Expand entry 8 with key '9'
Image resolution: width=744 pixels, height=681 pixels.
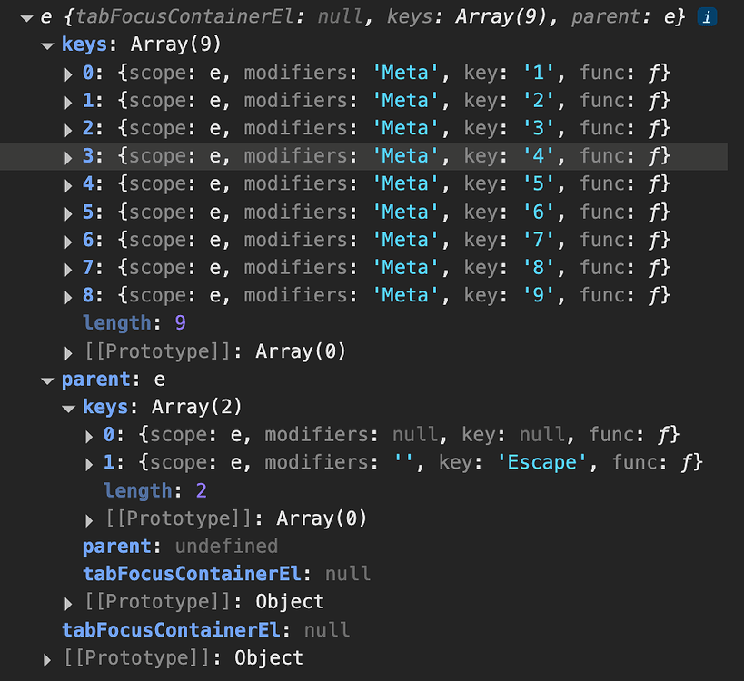point(70,295)
